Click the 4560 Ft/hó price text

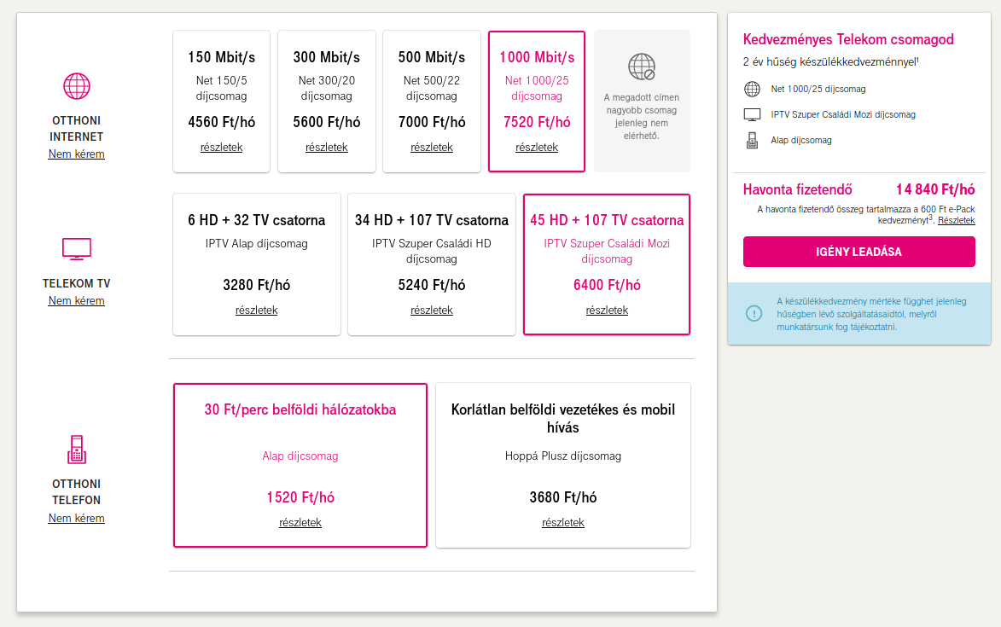pos(222,122)
